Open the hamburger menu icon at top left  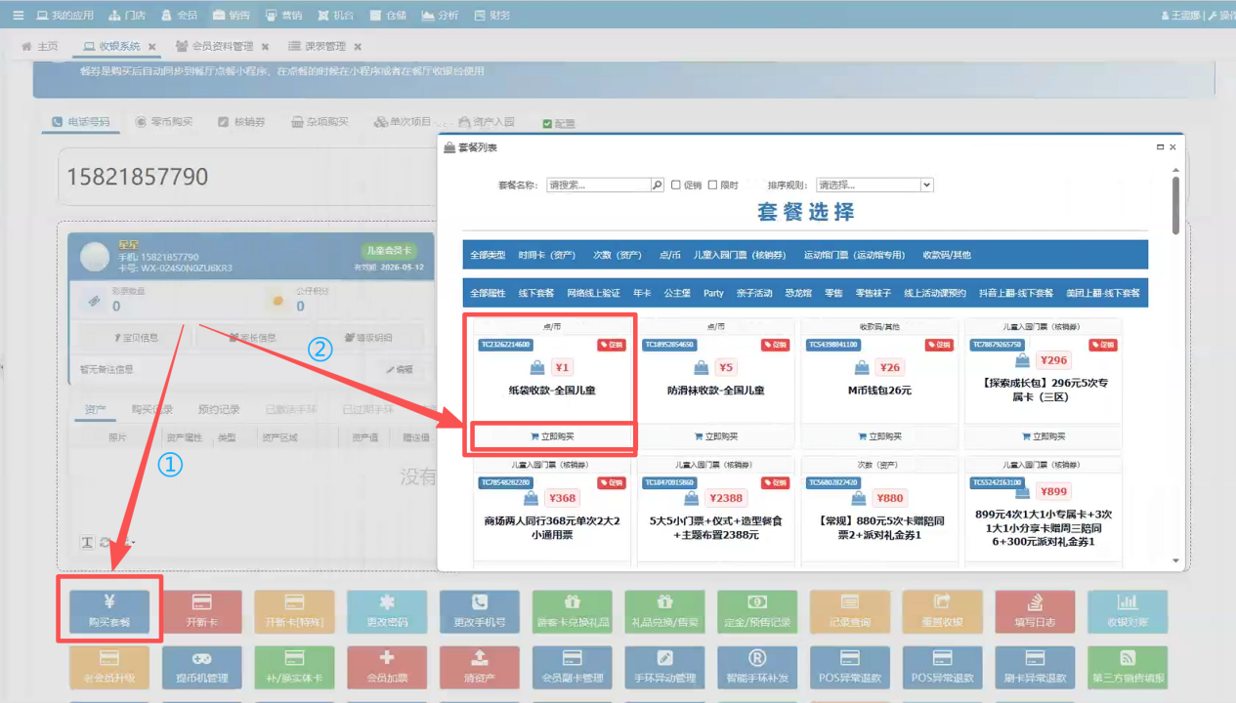pyautogui.click(x=16, y=16)
